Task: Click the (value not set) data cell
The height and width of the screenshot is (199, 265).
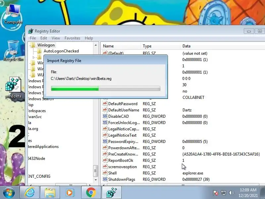Action: pyautogui.click(x=195, y=53)
